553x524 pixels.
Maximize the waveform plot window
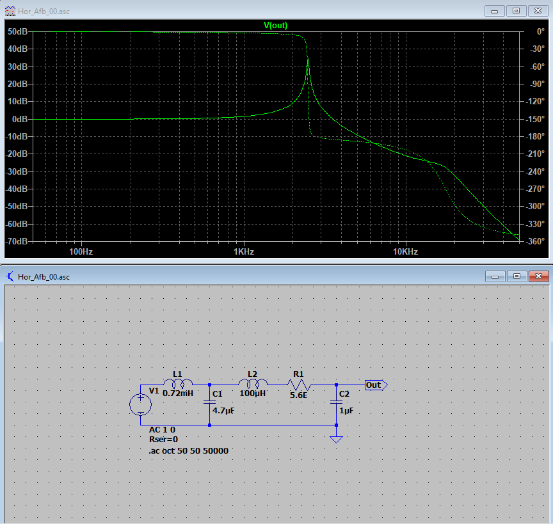point(516,11)
